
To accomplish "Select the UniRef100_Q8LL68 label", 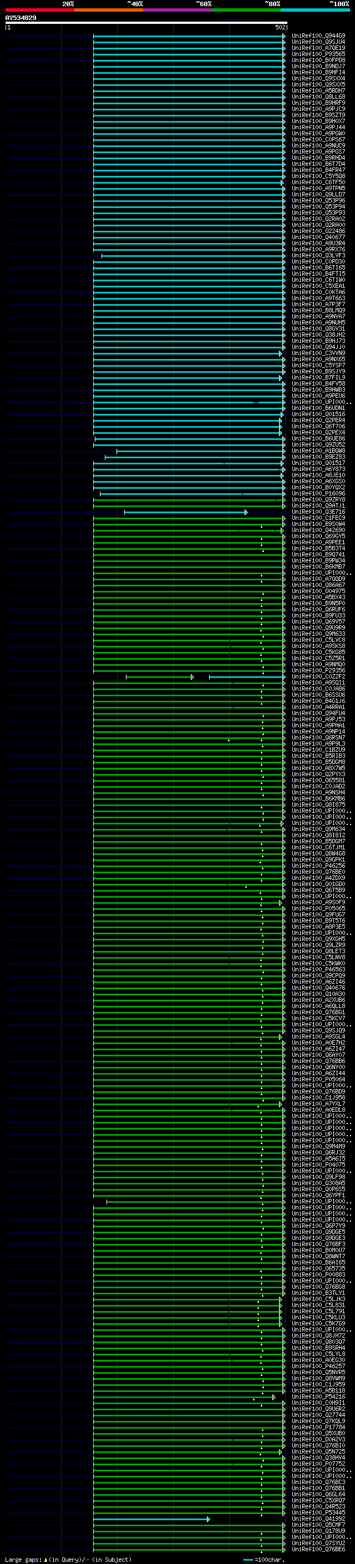I will point(318,97).
